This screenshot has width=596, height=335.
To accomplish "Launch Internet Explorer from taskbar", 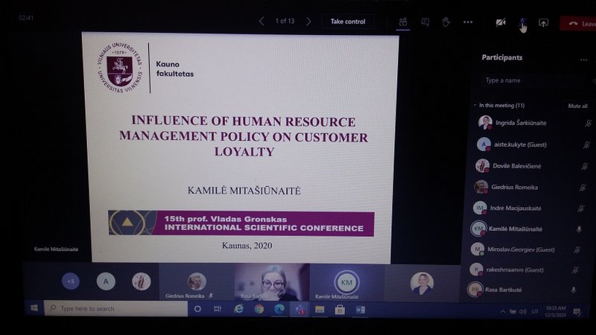I will [238, 309].
